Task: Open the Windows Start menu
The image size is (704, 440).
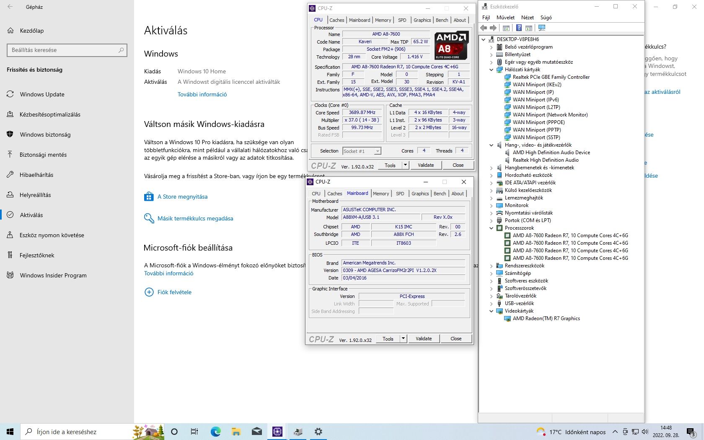Action: tap(10, 432)
